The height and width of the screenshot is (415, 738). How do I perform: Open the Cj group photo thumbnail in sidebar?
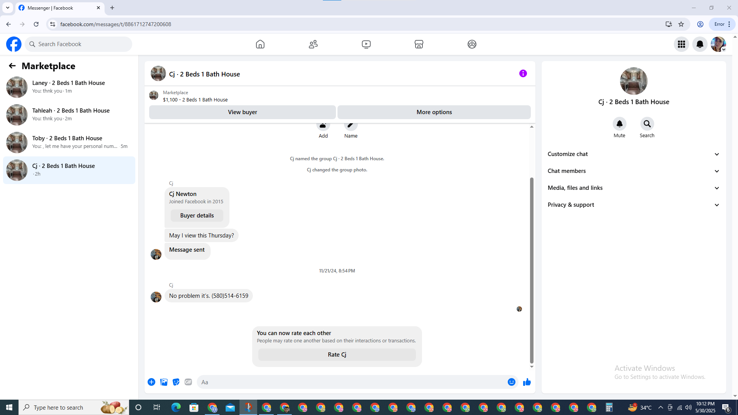click(x=634, y=81)
